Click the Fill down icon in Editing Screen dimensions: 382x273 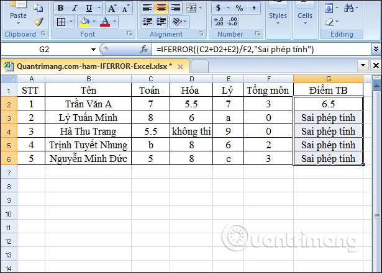click(x=329, y=9)
